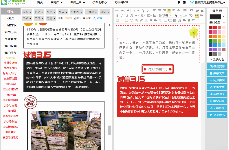
Task: Insert multiple images
Action: (170, 20)
